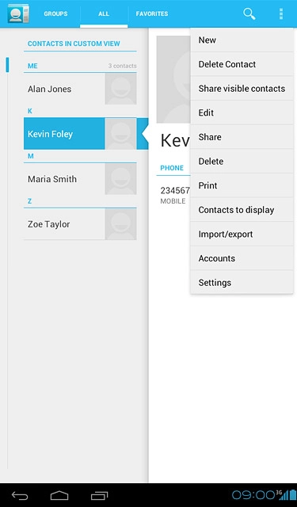Open the recent apps icon
297x507 pixels.
pos(99,495)
